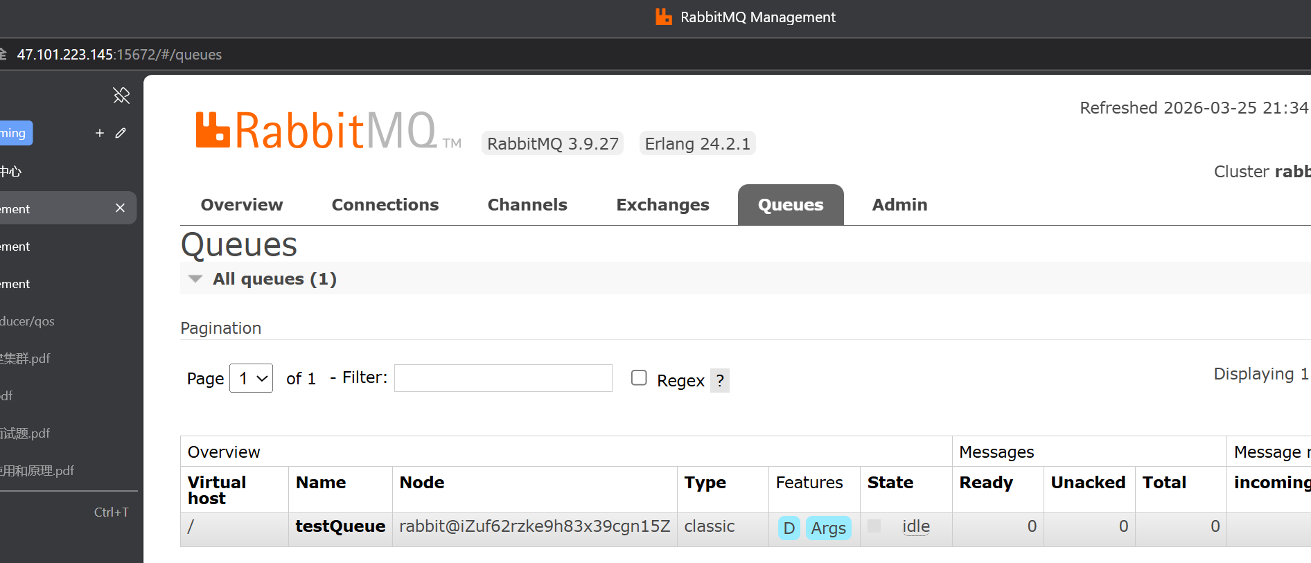Sort by the Virtual host column
Screen dimensions: 1311x563
point(217,490)
